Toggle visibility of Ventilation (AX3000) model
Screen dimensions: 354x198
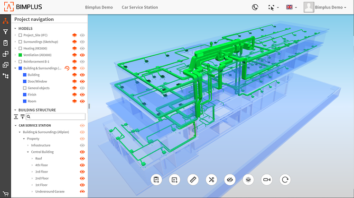[x=82, y=55]
